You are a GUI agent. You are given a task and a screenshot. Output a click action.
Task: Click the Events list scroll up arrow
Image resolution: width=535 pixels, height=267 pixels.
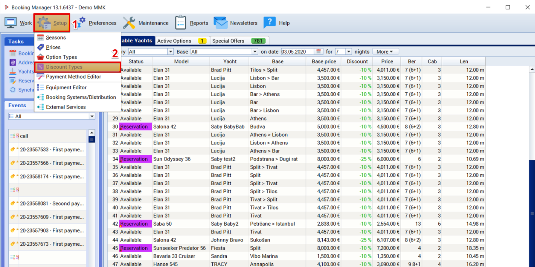coord(91,133)
